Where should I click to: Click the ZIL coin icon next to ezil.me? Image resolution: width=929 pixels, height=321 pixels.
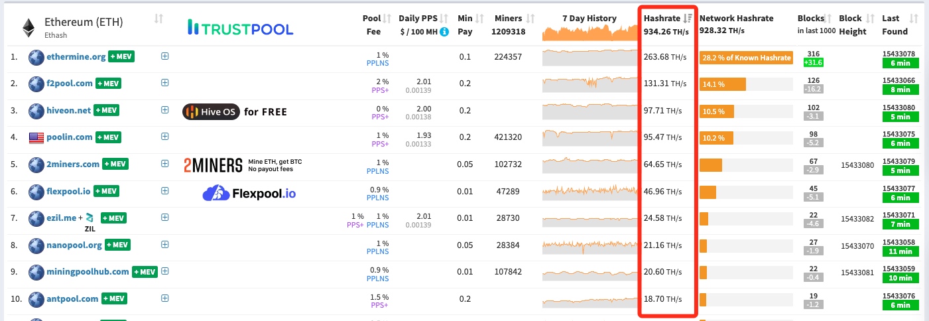pos(90,218)
